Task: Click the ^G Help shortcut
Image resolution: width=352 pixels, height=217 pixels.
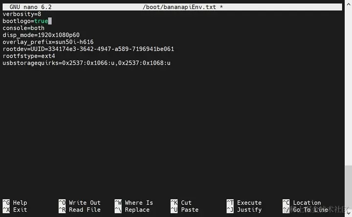Action: click(x=15, y=203)
